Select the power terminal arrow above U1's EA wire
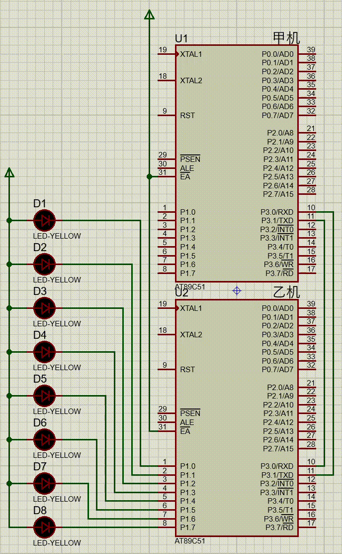 point(150,14)
